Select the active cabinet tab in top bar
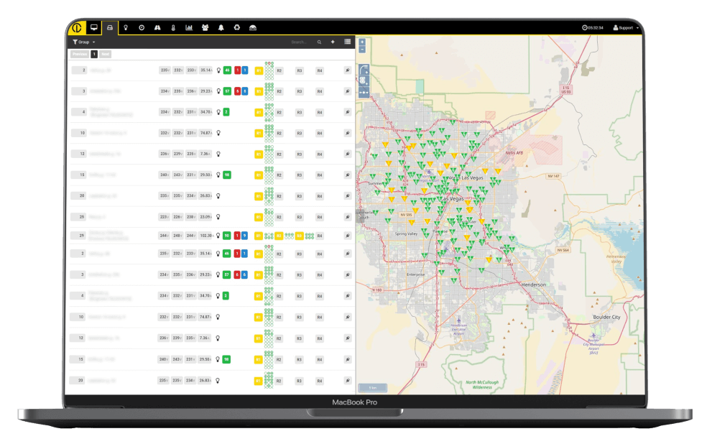This screenshot has width=707, height=444. [x=110, y=27]
